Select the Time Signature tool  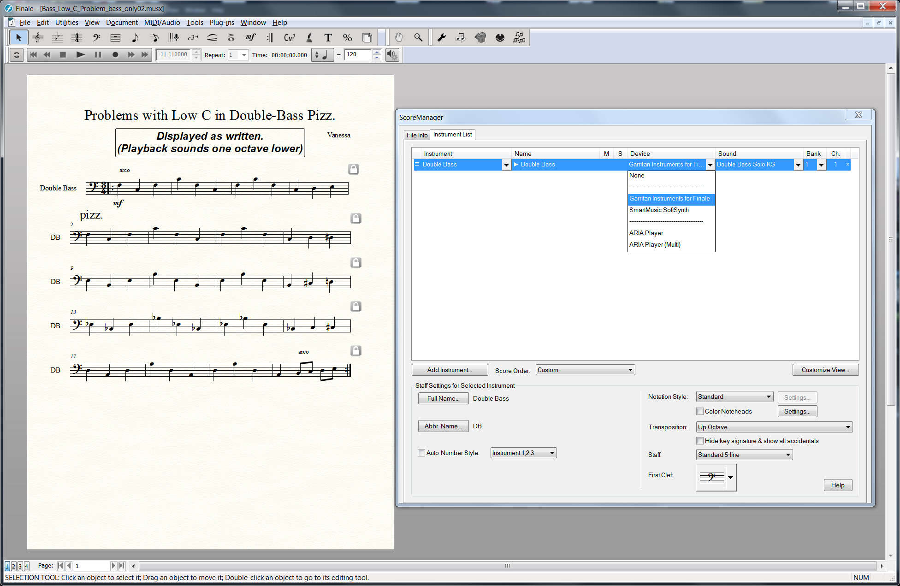click(77, 38)
